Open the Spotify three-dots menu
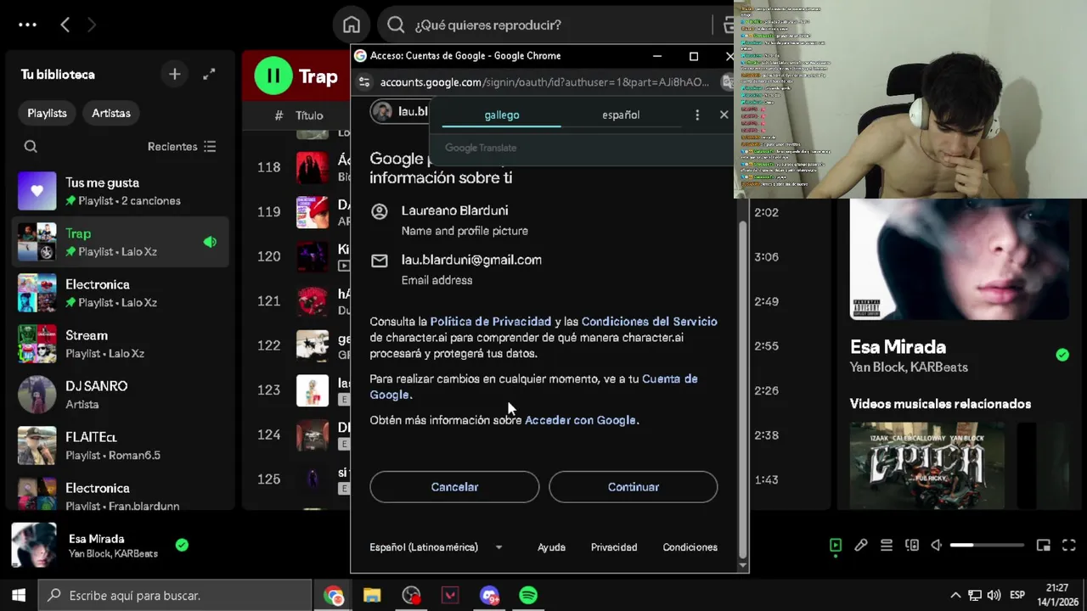The image size is (1087, 611). coord(27,25)
